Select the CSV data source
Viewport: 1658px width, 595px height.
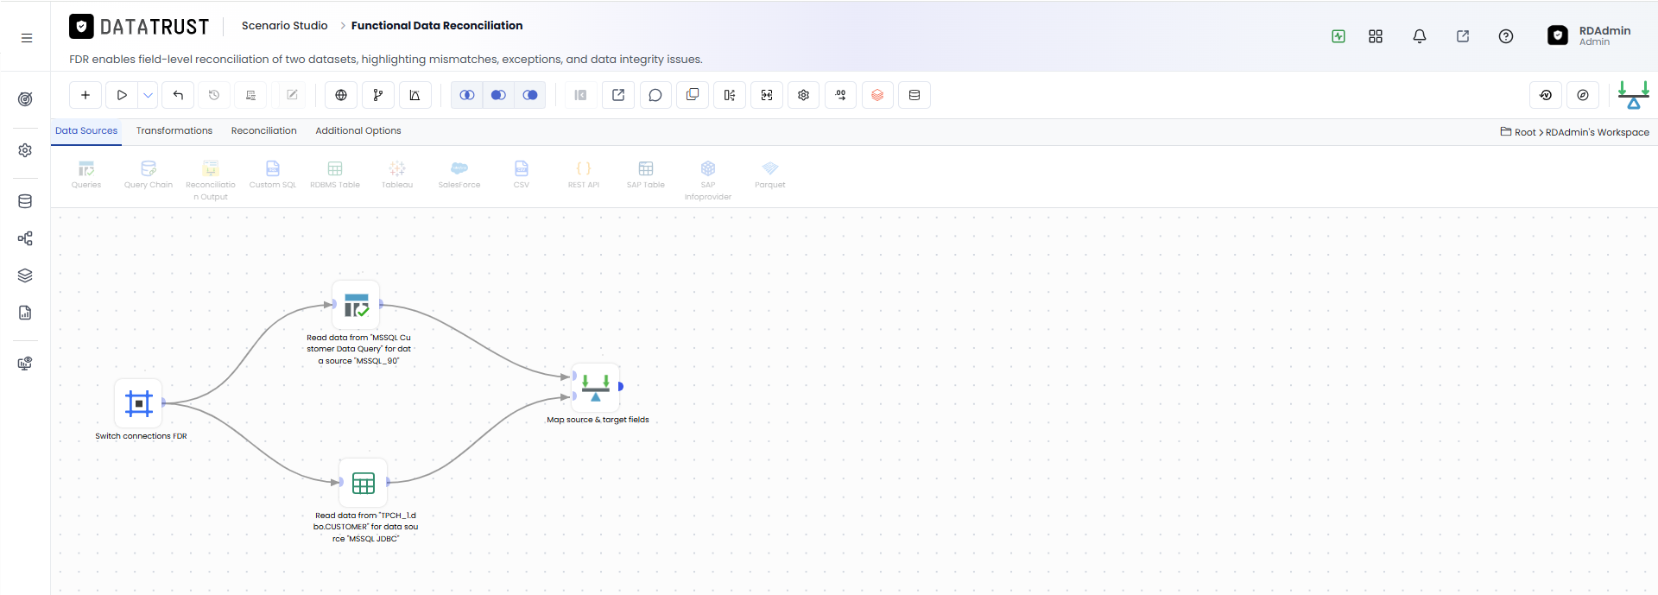point(522,174)
